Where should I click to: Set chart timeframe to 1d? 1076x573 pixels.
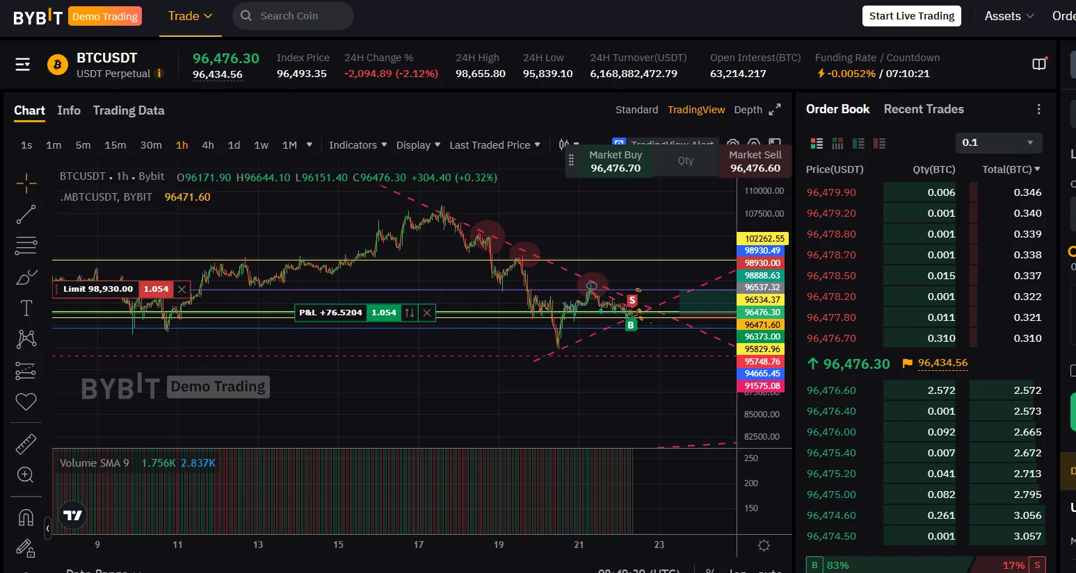pos(234,145)
